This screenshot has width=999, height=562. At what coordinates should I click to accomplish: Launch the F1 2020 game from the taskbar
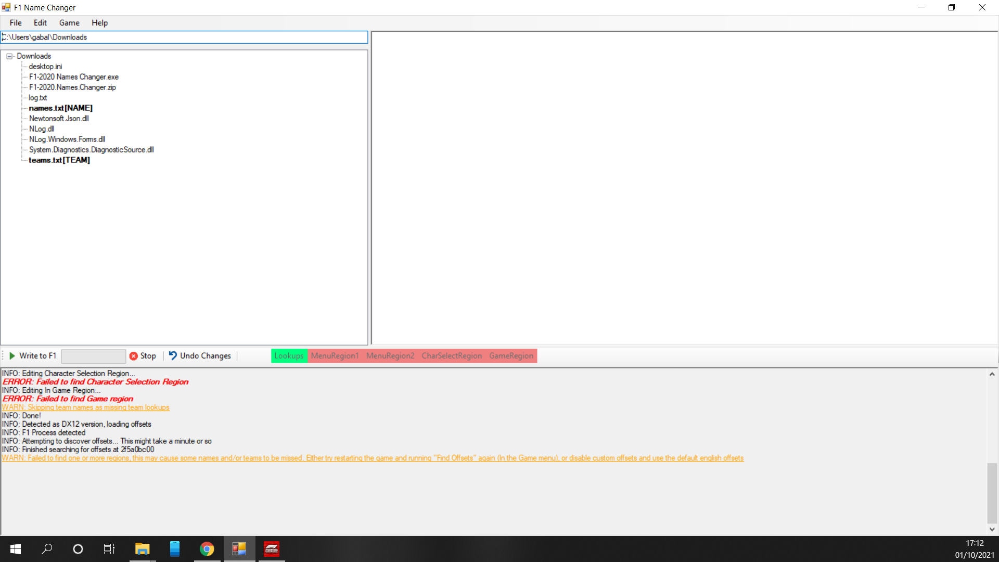coord(271,549)
